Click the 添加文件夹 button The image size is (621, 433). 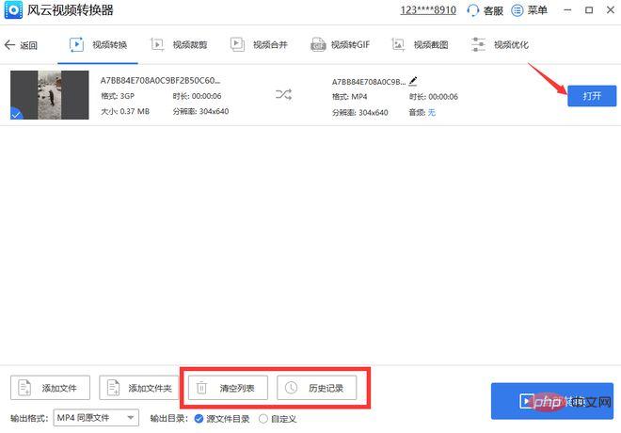(139, 388)
